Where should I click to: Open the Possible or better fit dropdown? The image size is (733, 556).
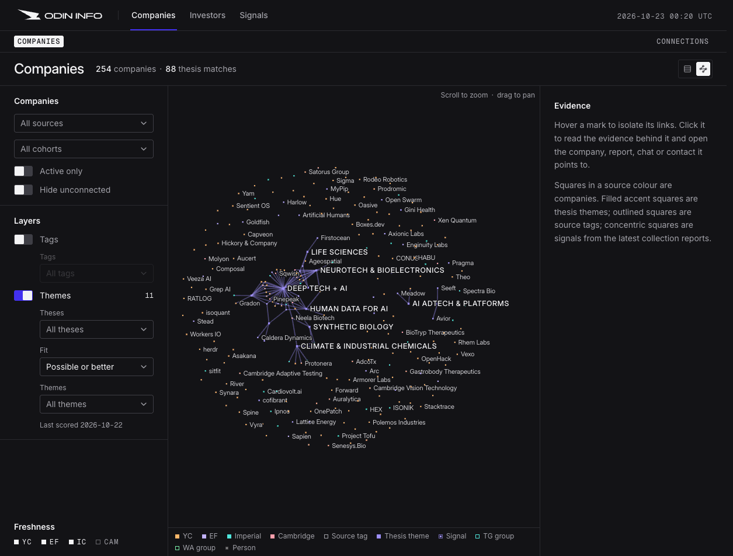[96, 367]
